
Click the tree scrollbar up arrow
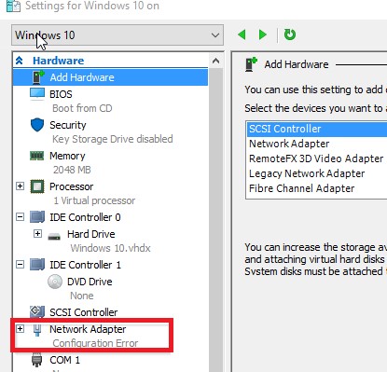coord(215,61)
